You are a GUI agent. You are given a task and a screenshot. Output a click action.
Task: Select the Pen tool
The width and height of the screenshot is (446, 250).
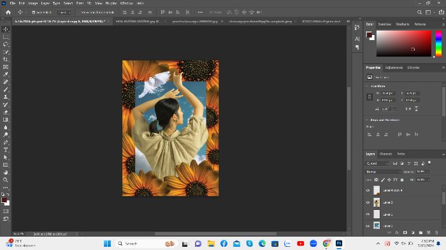point(6,142)
